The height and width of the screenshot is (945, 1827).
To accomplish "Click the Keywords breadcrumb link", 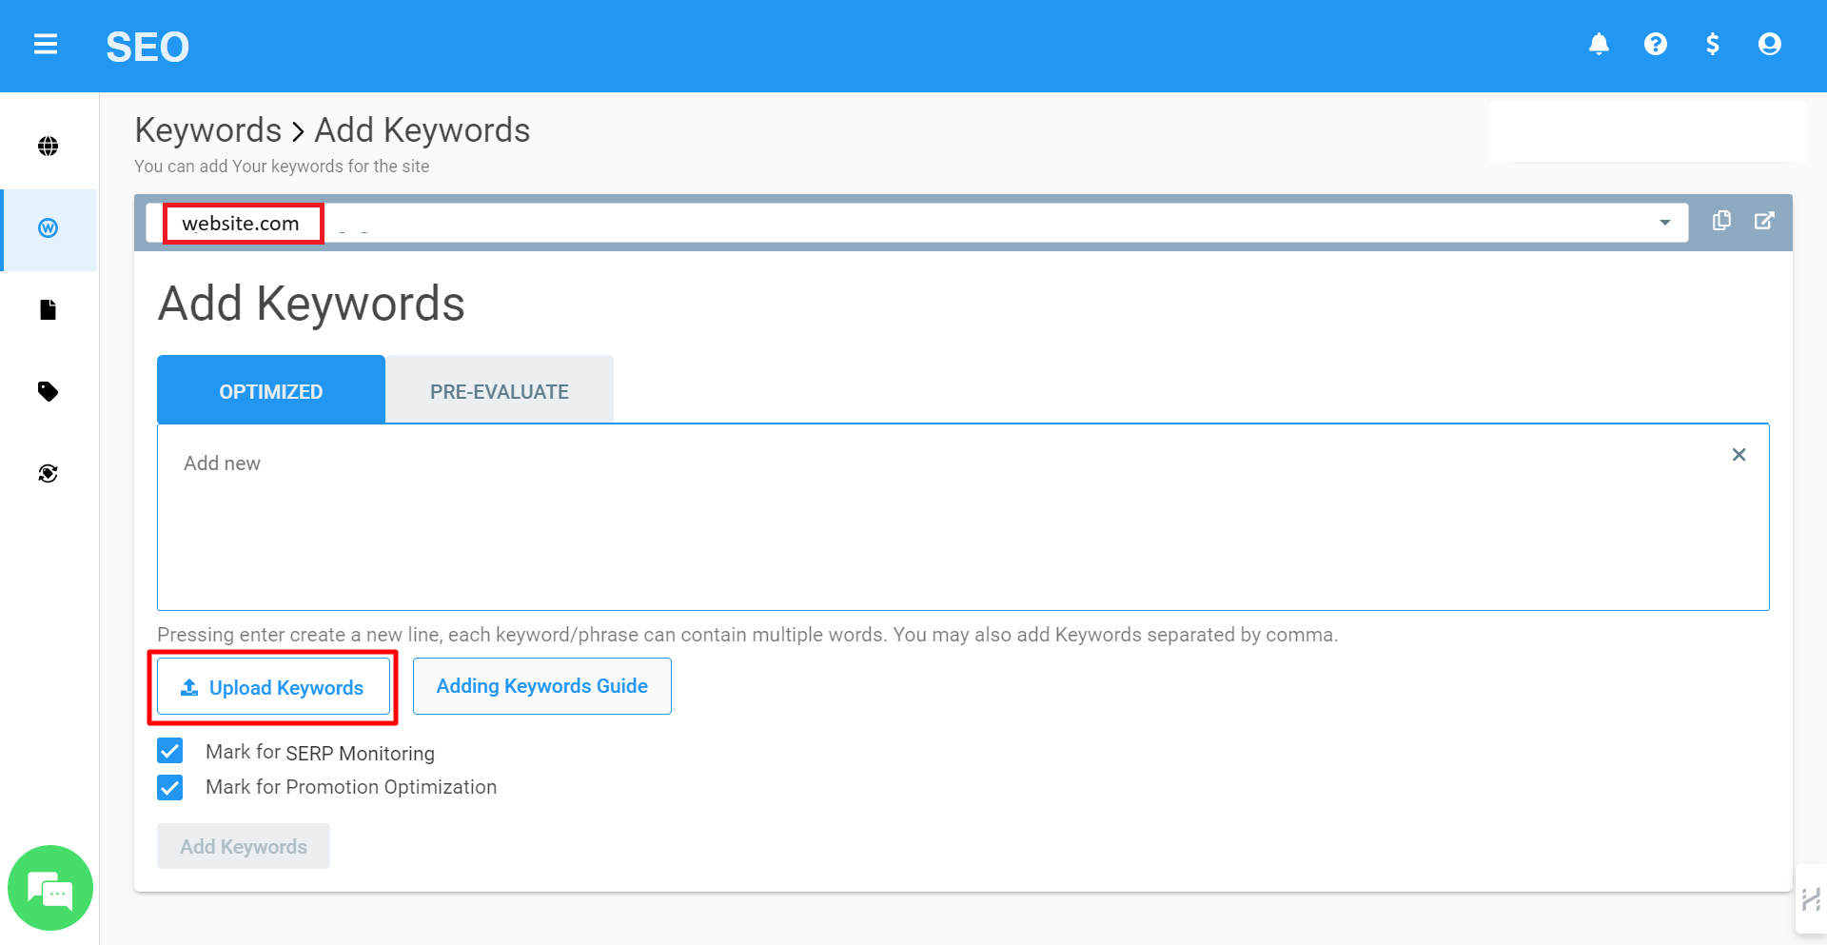I will point(208,130).
